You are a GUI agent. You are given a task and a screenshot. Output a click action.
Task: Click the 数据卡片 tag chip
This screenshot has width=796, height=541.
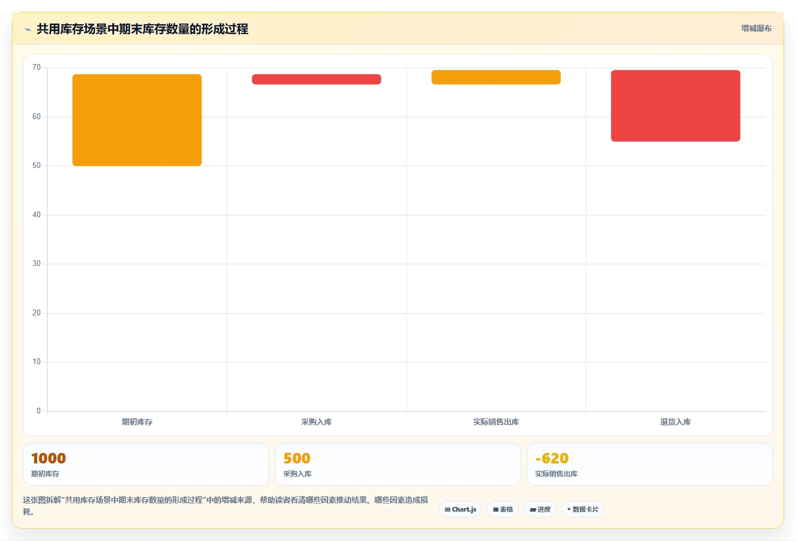click(583, 509)
